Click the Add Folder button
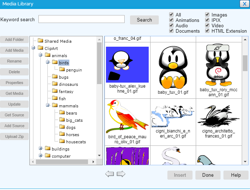This screenshot has width=250, height=190. point(14,40)
